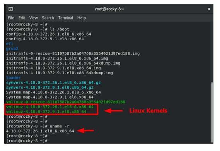Click the last shell prompt line
This screenshot has width=220, height=151.
(27, 141)
